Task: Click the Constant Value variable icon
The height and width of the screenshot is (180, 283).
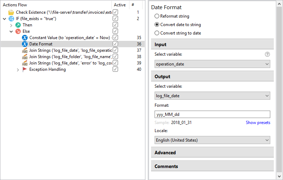Action: click(25, 38)
